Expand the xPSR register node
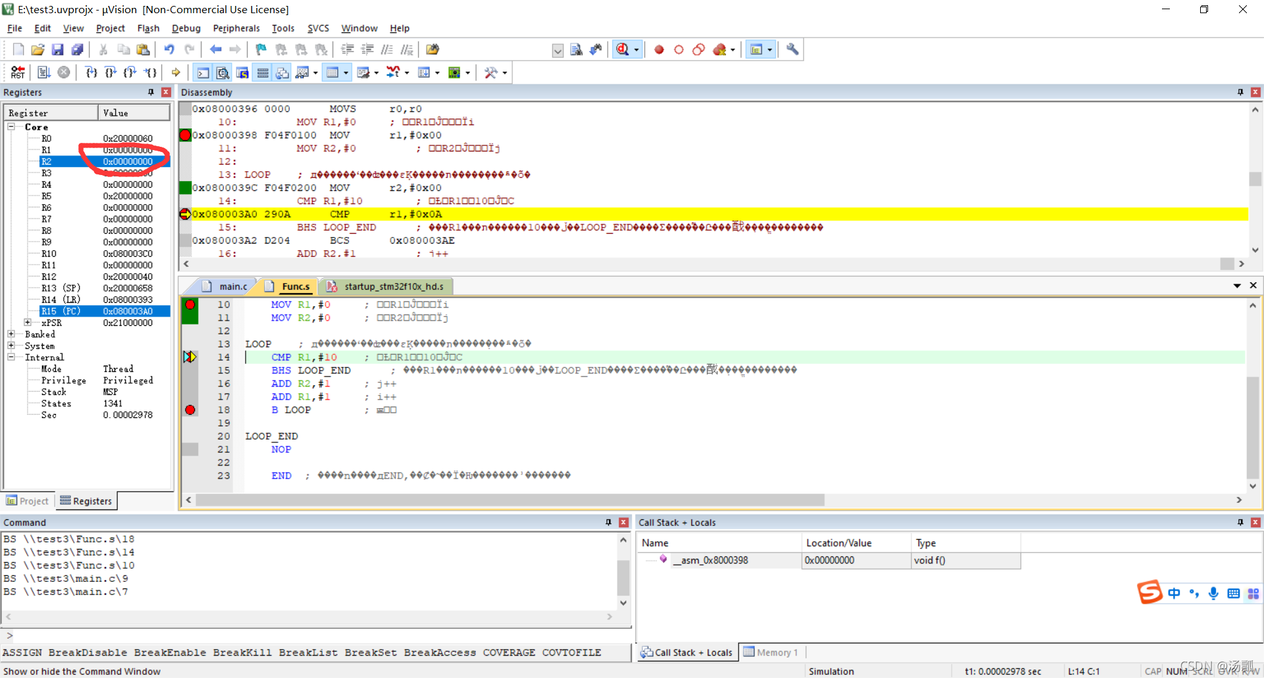 point(28,323)
